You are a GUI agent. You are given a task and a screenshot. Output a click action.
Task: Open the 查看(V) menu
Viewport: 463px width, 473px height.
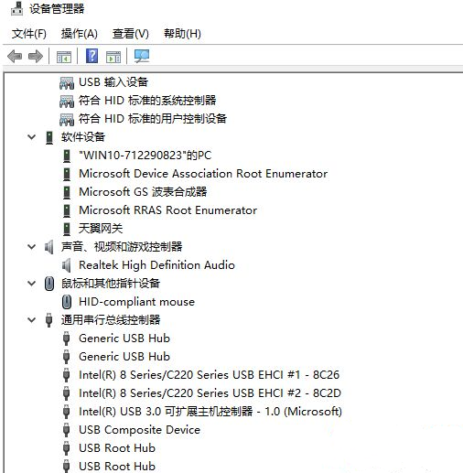point(131,34)
